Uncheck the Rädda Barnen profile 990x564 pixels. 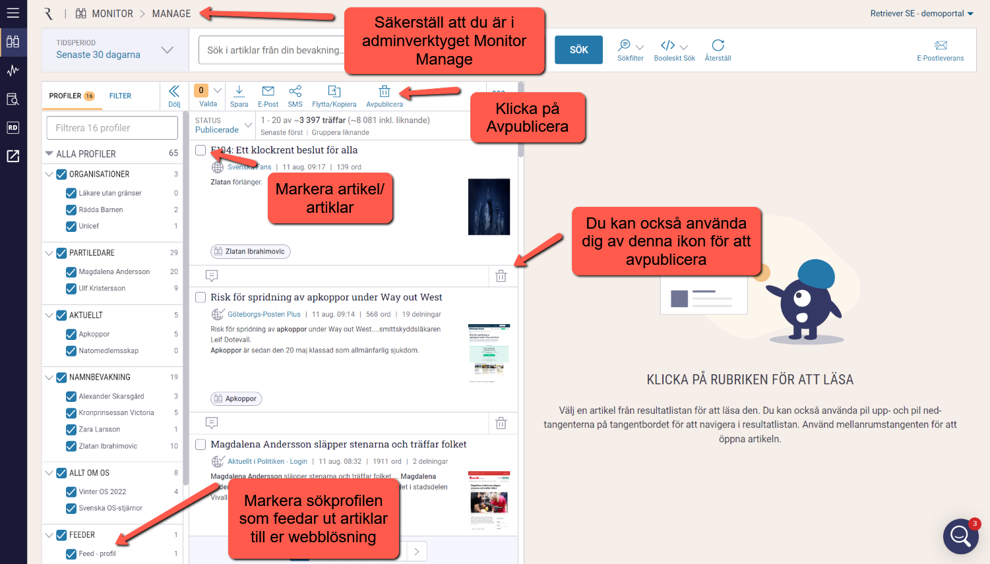point(71,210)
